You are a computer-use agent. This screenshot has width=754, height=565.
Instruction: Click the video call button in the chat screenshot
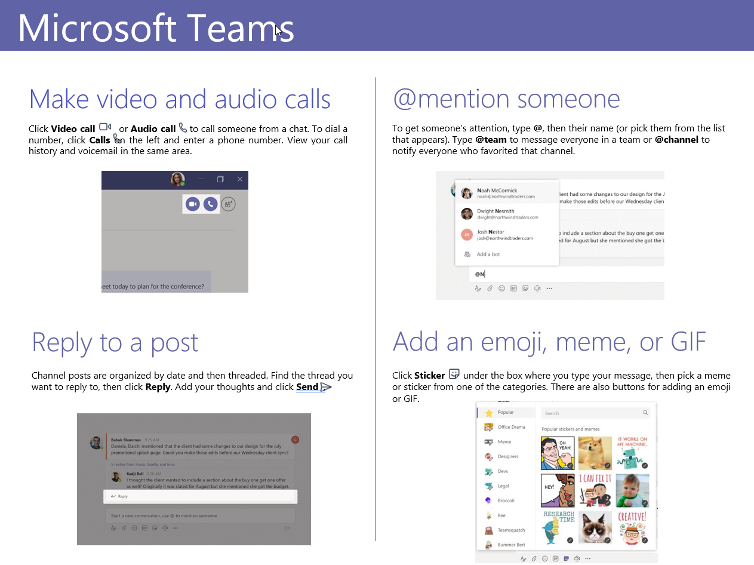pyautogui.click(x=192, y=204)
